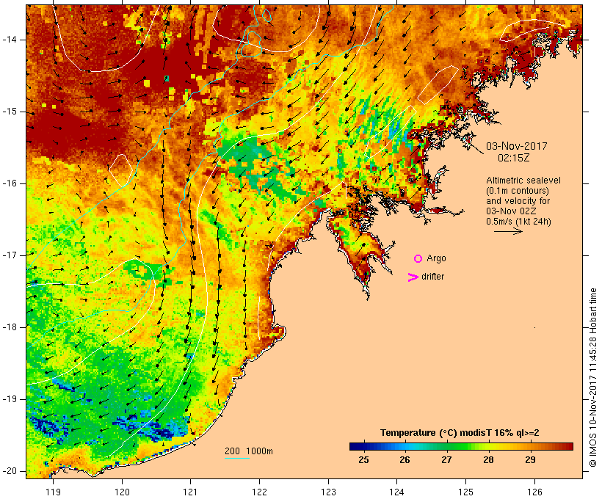This screenshot has height=499, width=602.
Task: Click the latitude axis label -18
Action: click(x=10, y=327)
